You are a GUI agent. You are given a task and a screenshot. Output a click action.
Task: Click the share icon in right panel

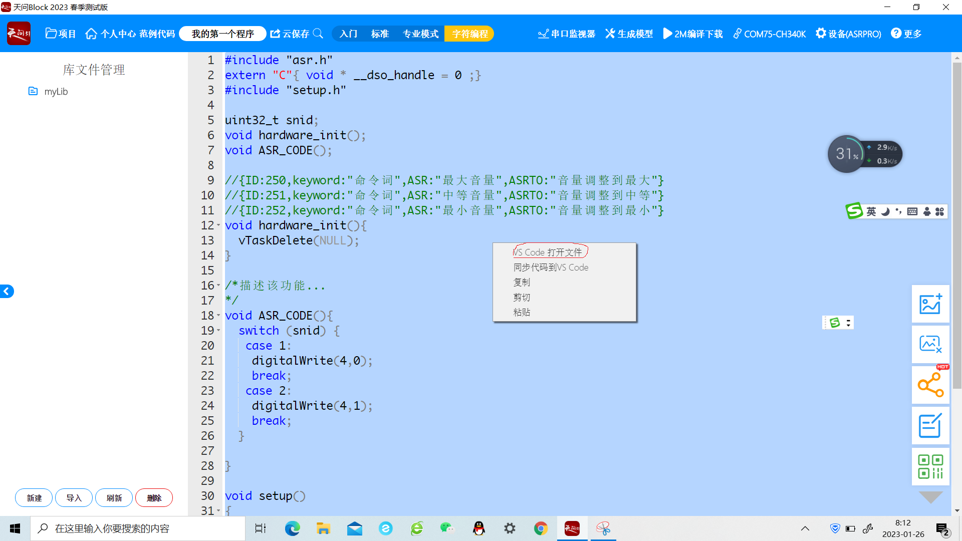tap(930, 385)
